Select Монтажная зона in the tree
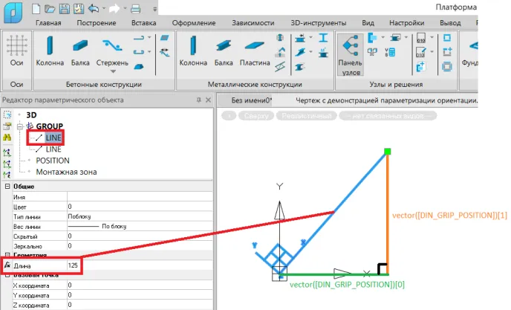This screenshot has width=511, height=310. click(67, 172)
